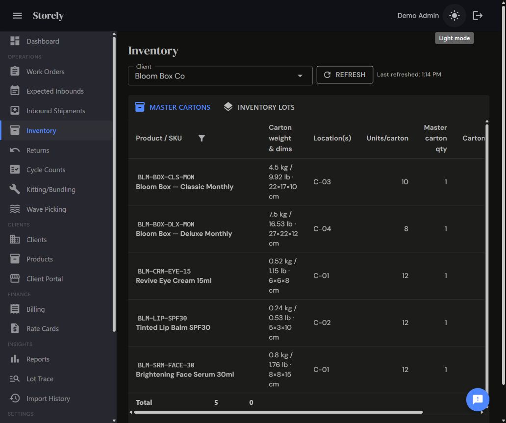Image resolution: width=506 pixels, height=423 pixels.
Task: Click location C-03 cell
Action: coord(322,182)
